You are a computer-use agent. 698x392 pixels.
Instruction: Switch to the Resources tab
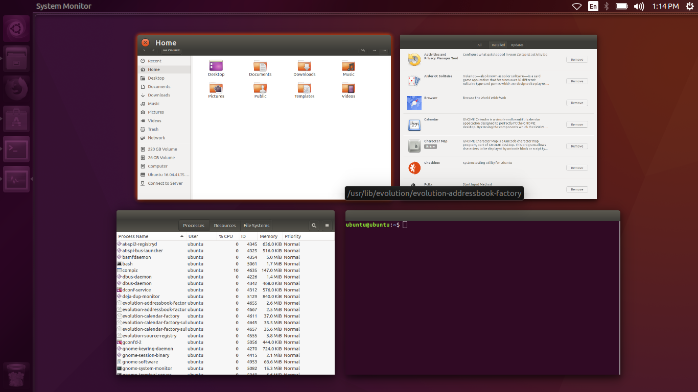(x=225, y=225)
